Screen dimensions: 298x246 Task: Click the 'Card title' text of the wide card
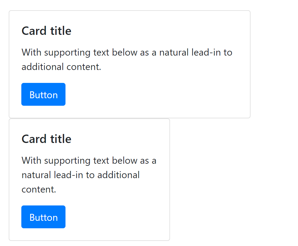click(x=46, y=30)
